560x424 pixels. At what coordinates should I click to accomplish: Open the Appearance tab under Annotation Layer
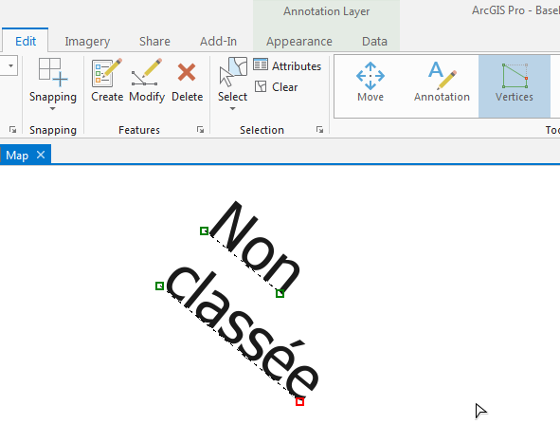click(298, 42)
